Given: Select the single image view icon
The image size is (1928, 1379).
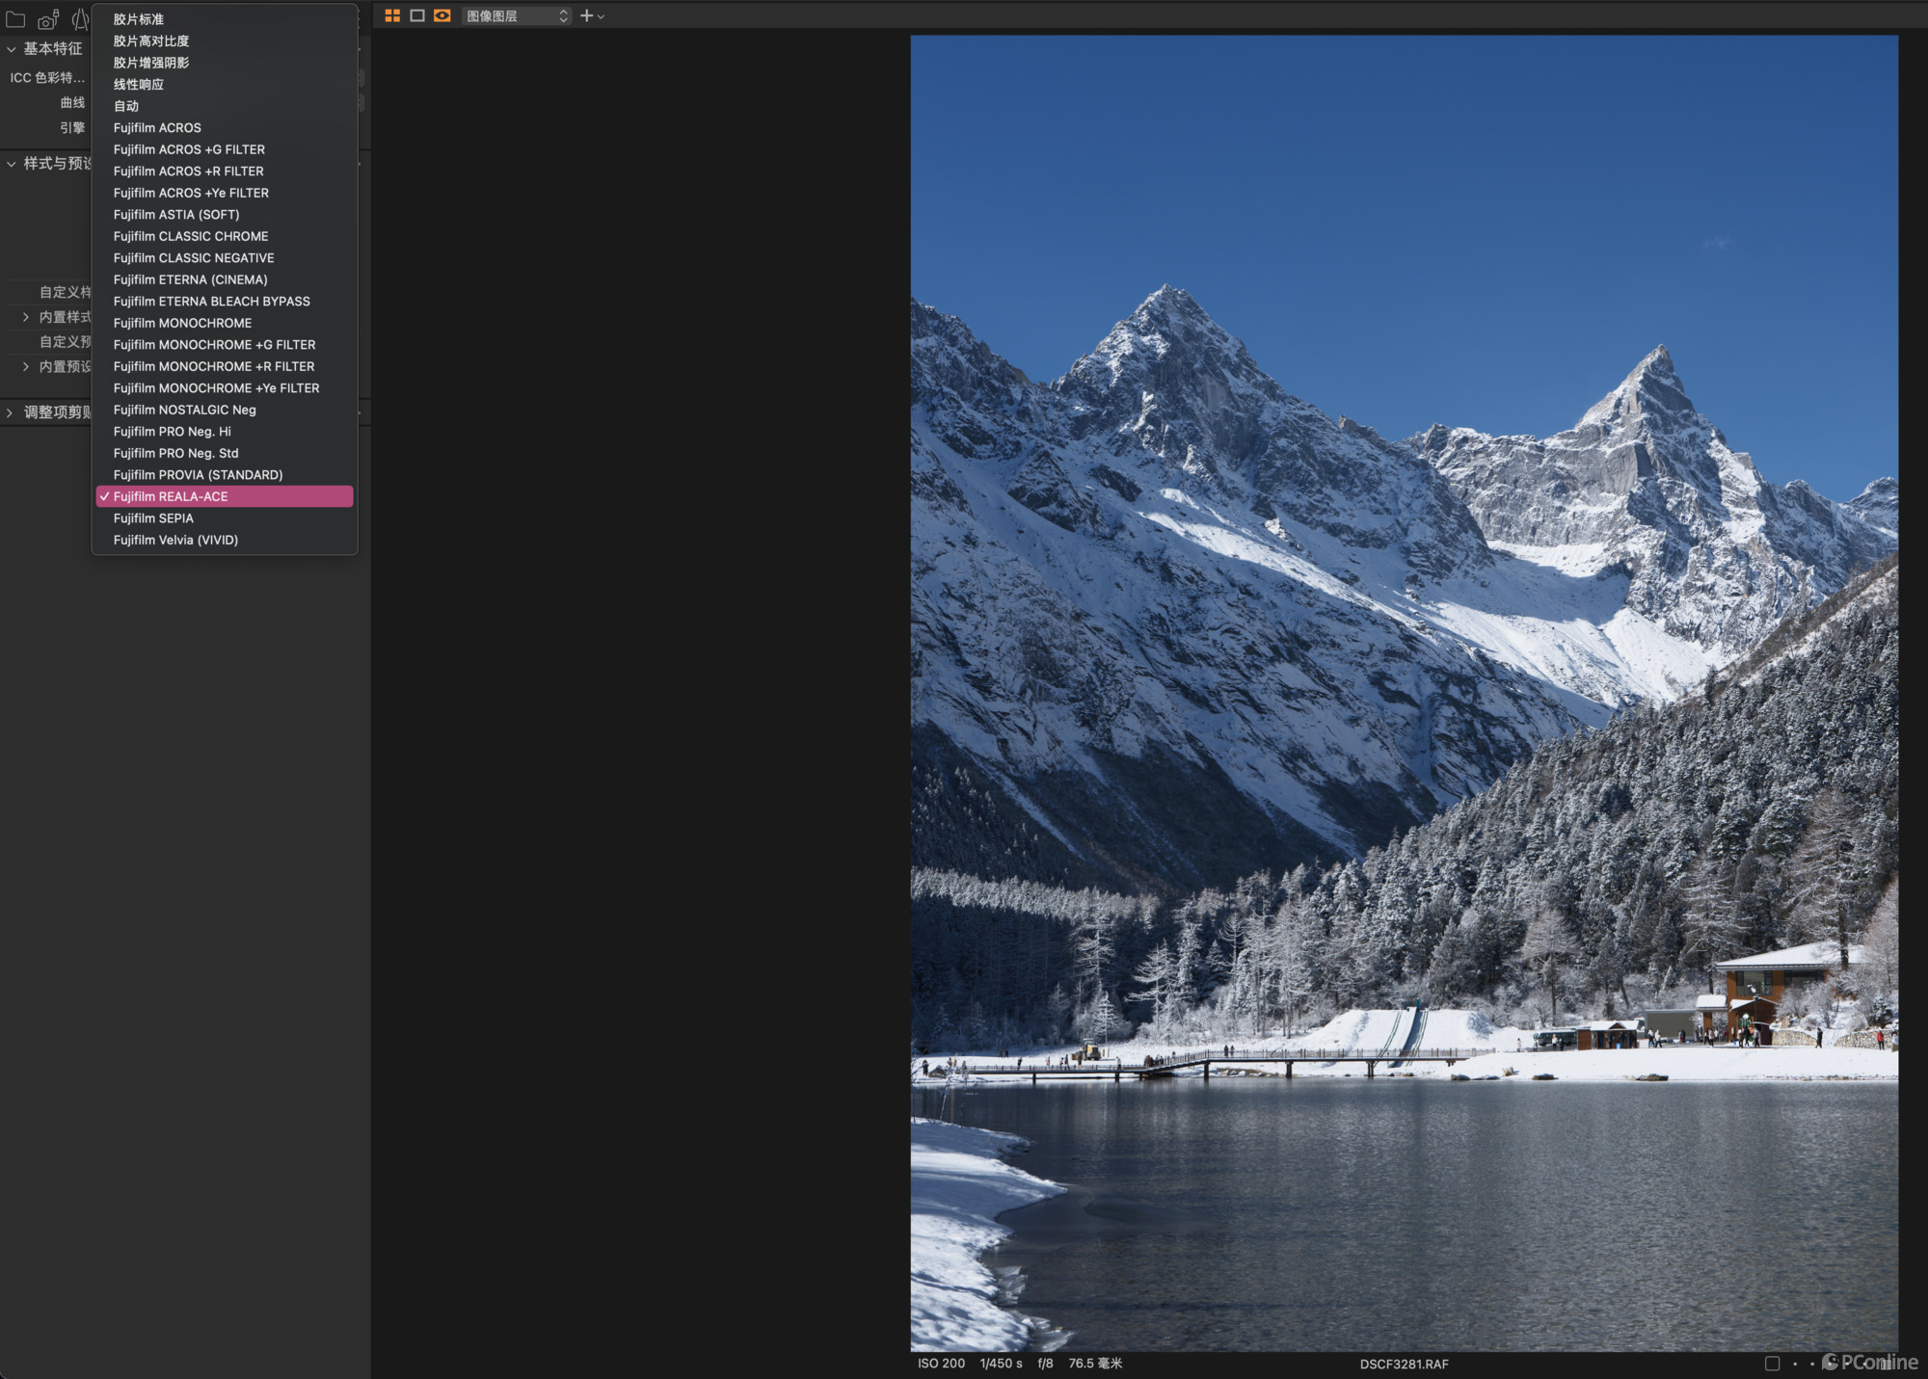Looking at the screenshot, I should click(418, 15).
